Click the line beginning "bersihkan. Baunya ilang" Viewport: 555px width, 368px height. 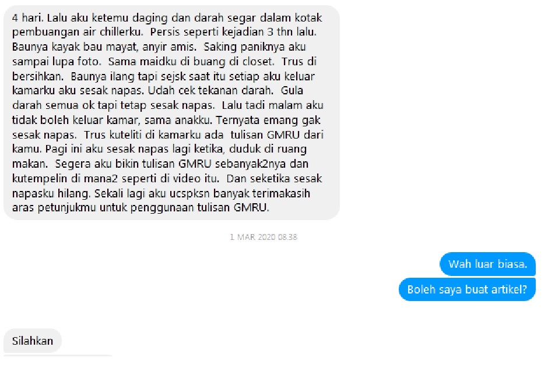pos(163,76)
